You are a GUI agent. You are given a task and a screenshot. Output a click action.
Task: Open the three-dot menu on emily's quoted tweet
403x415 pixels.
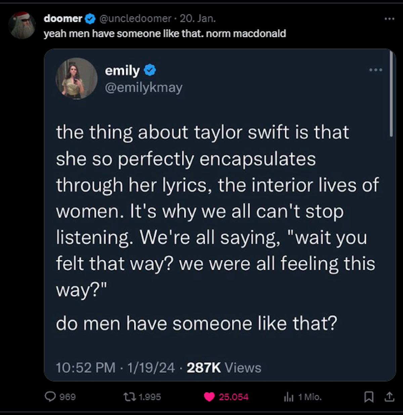(x=375, y=70)
